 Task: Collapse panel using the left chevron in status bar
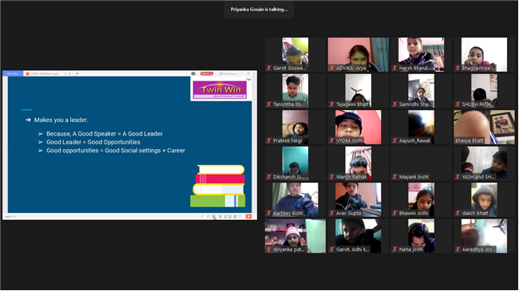pyautogui.click(x=202, y=217)
